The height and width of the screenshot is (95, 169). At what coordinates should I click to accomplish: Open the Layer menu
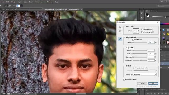(19, 2)
